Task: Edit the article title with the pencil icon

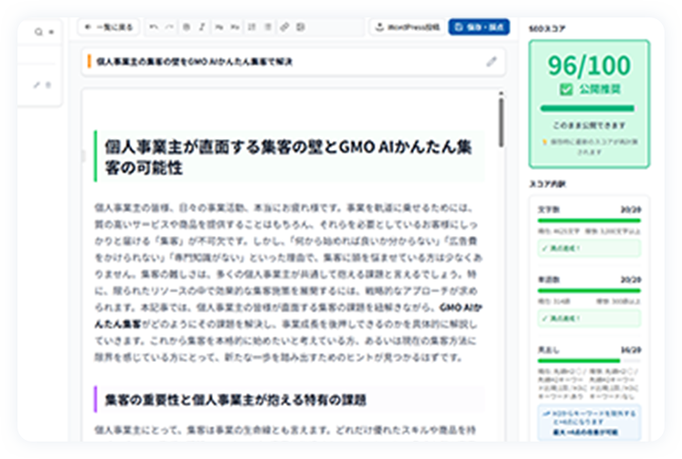Action: (x=492, y=62)
